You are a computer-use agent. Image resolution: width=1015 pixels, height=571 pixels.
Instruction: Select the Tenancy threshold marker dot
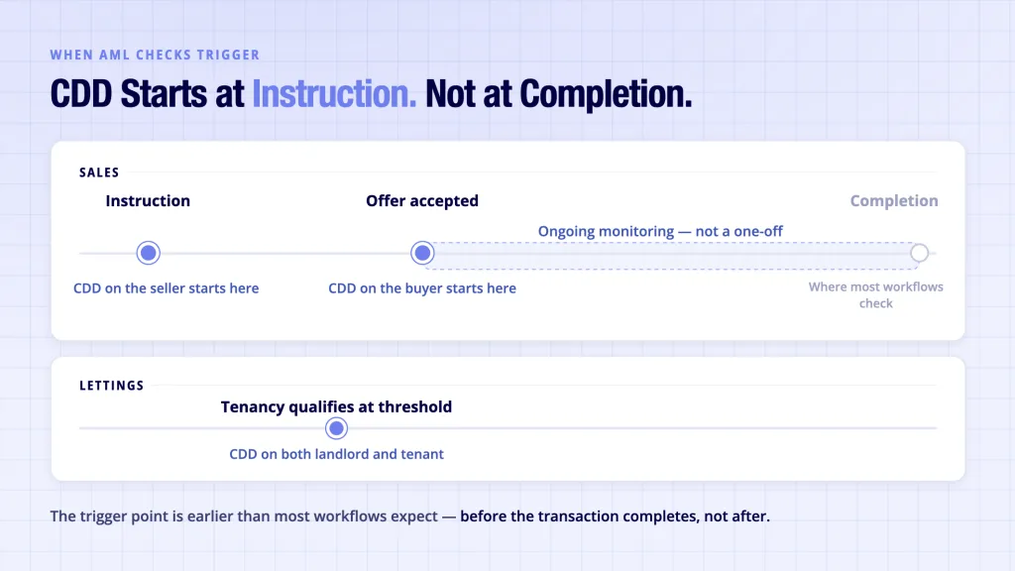[x=336, y=428]
